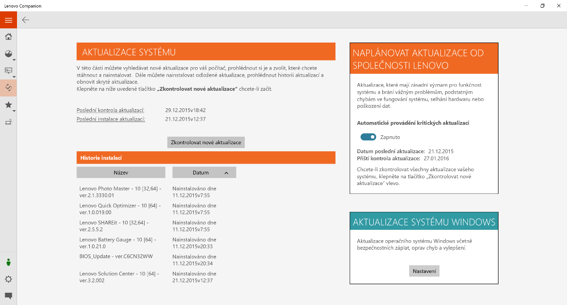Open the Home sidebar icon
Image resolution: width=567 pixels, height=305 pixels.
(8, 37)
